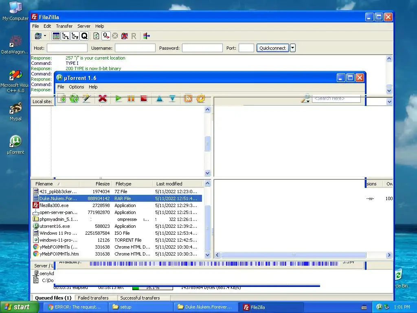Toggle transfer queue display (Q icon)
Screen dimensions: 417x313
(84, 36)
